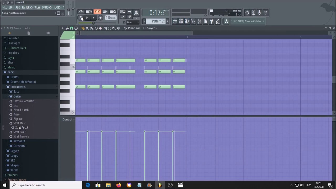
Task: Toggle the metronome button
Action: [x=81, y=12]
